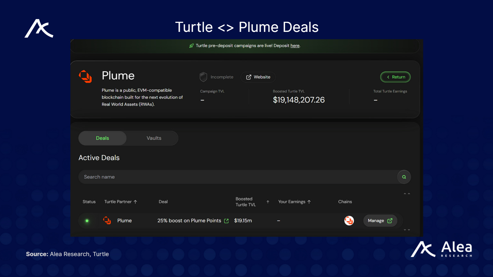493x277 pixels.
Task: Click the Plume logo in the header card
Action: click(x=85, y=76)
